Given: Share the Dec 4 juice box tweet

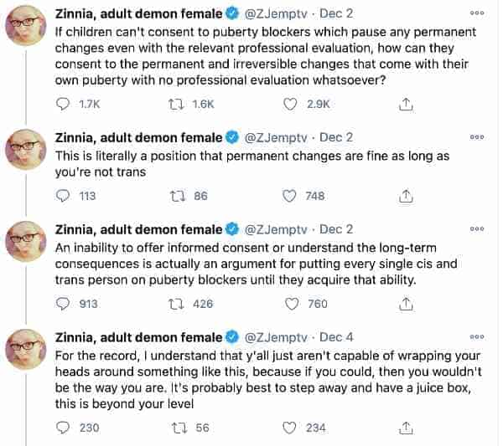Looking at the screenshot, I should click(x=406, y=428).
